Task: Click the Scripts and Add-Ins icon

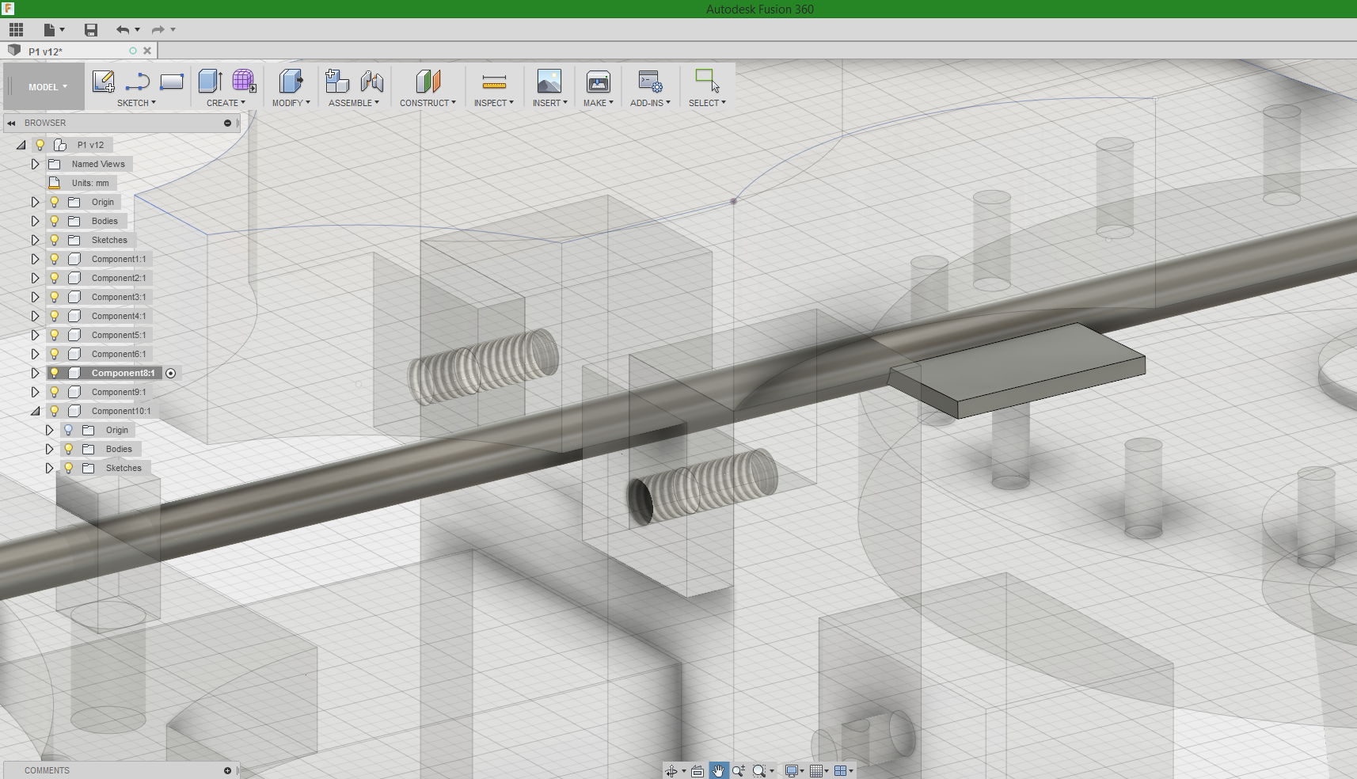Action: pos(650,81)
